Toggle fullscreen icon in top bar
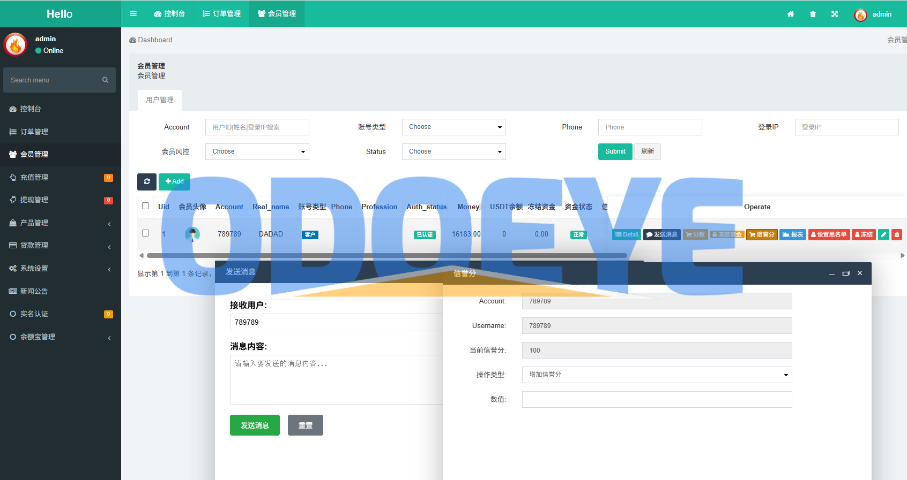907x480 pixels. click(x=835, y=14)
